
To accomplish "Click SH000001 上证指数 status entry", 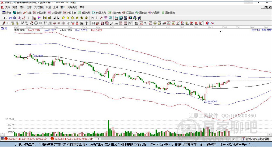I will 257,139.
